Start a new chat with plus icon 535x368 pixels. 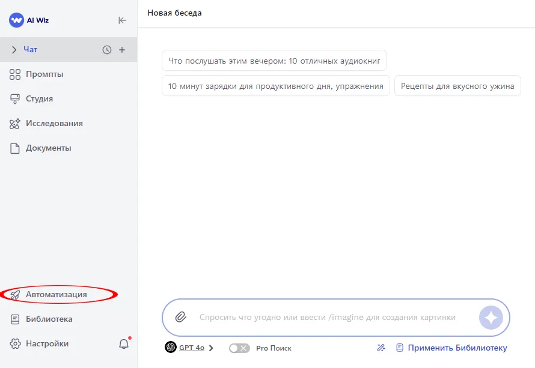pyautogui.click(x=122, y=50)
